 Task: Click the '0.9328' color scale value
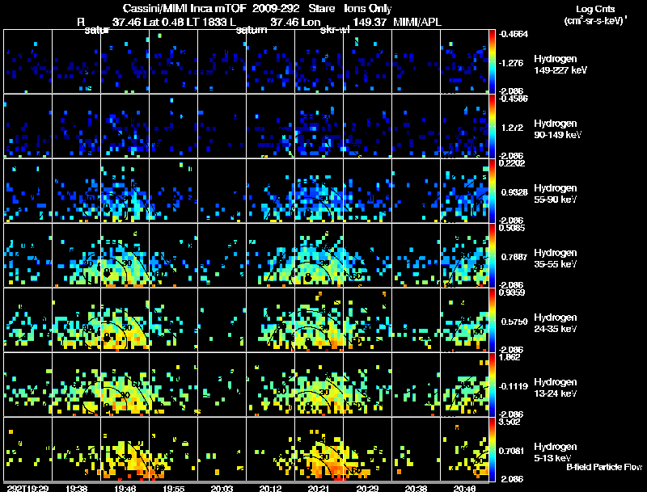tap(514, 192)
